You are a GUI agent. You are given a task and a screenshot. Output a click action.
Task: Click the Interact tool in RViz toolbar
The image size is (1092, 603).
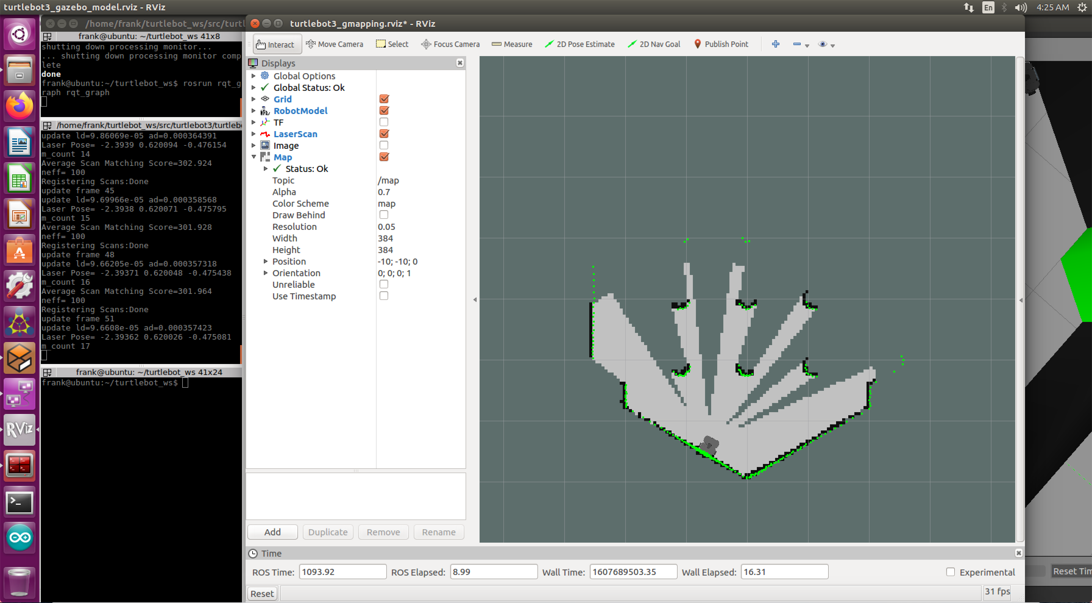coord(275,44)
